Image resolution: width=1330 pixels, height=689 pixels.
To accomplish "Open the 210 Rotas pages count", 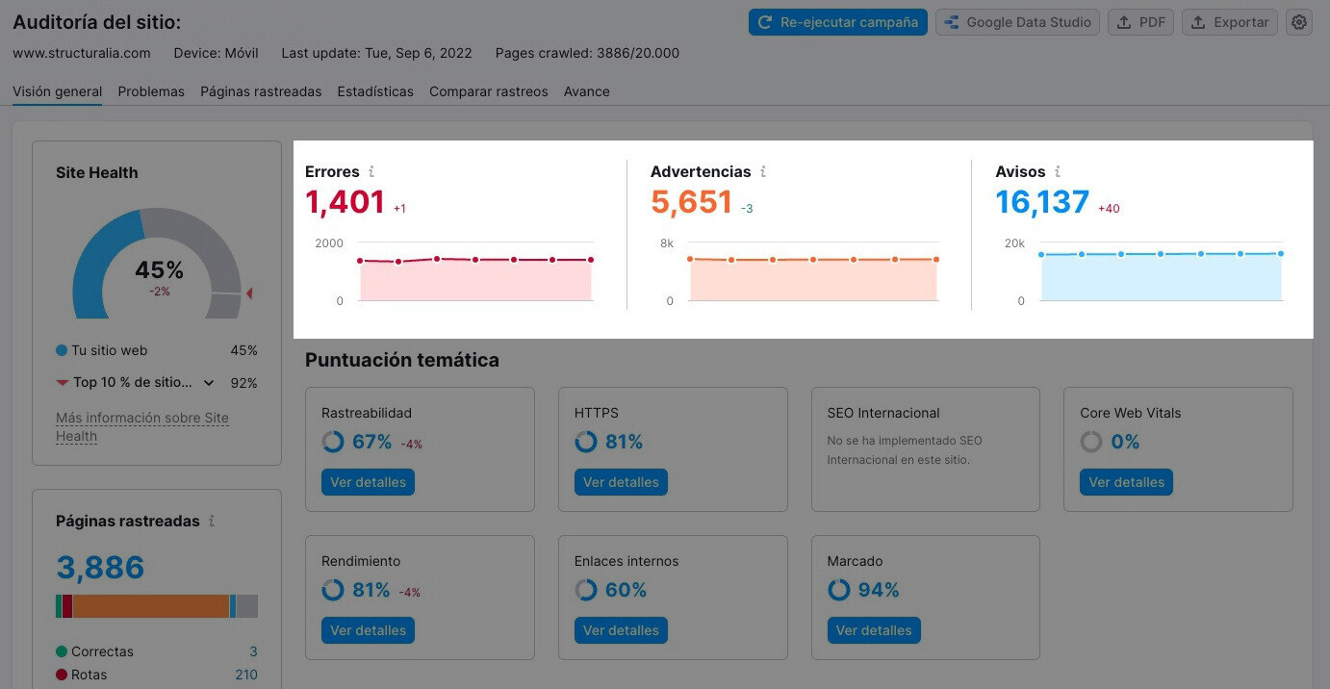I will click(x=246, y=675).
